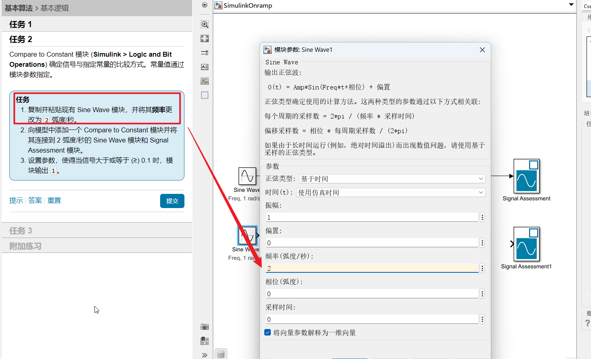Click the block parameters dialog title icon
591x359 pixels.
coord(268,50)
